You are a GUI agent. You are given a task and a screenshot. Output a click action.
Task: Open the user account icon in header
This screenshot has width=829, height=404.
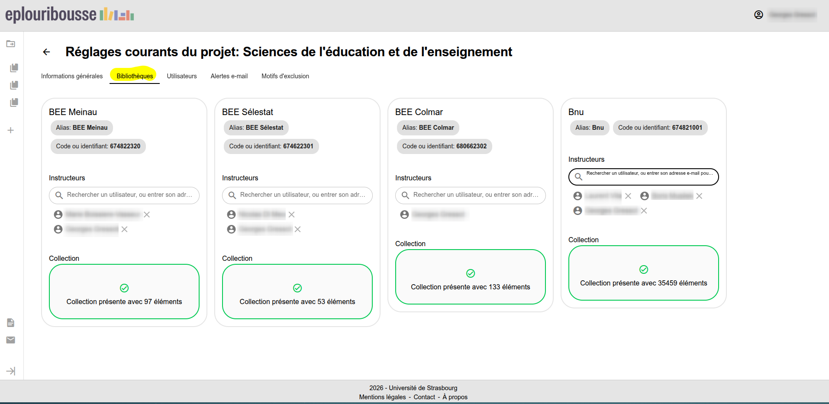coord(758,15)
